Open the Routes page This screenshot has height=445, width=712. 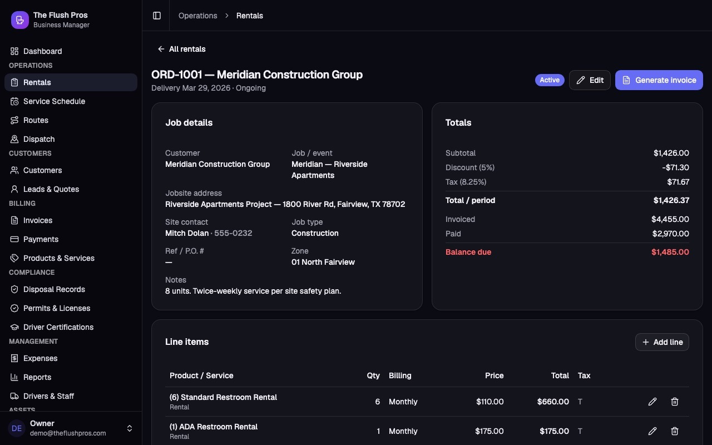[71, 120]
